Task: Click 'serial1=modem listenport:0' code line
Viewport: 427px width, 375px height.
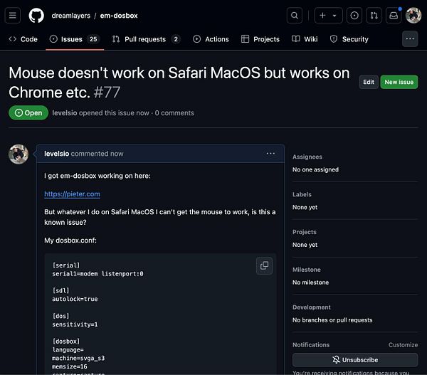Action: [97, 274]
